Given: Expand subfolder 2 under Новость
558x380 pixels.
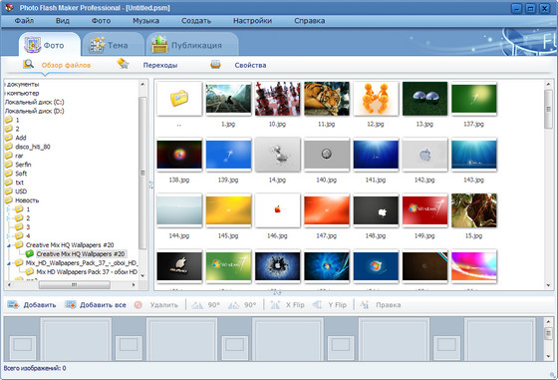Looking at the screenshot, I should tap(9, 218).
